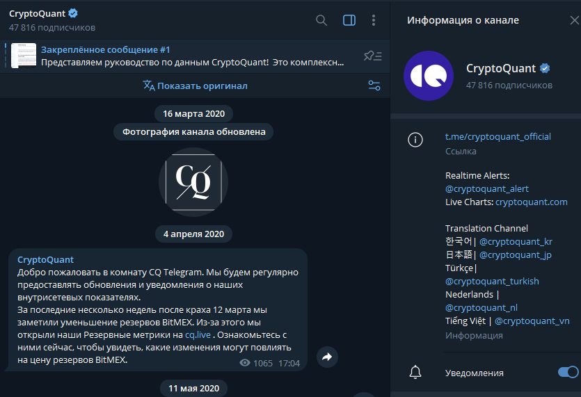Close the channel info panel
Image resolution: width=581 pixels, height=397 pixels.
[574, 20]
